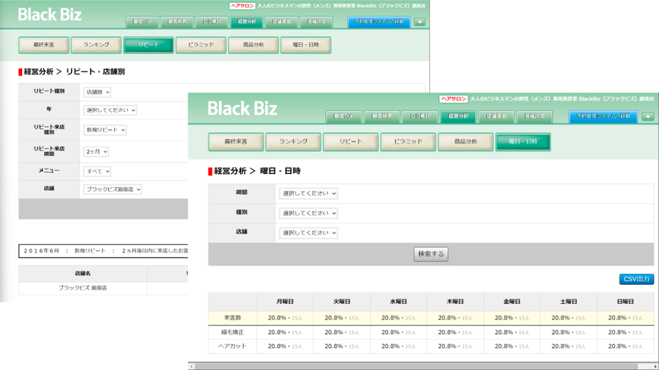Click the Black Biz logo in the front window
This screenshot has width=659, height=370.
[242, 108]
